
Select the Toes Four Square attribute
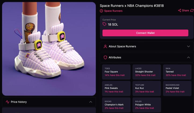coord(116,72)
